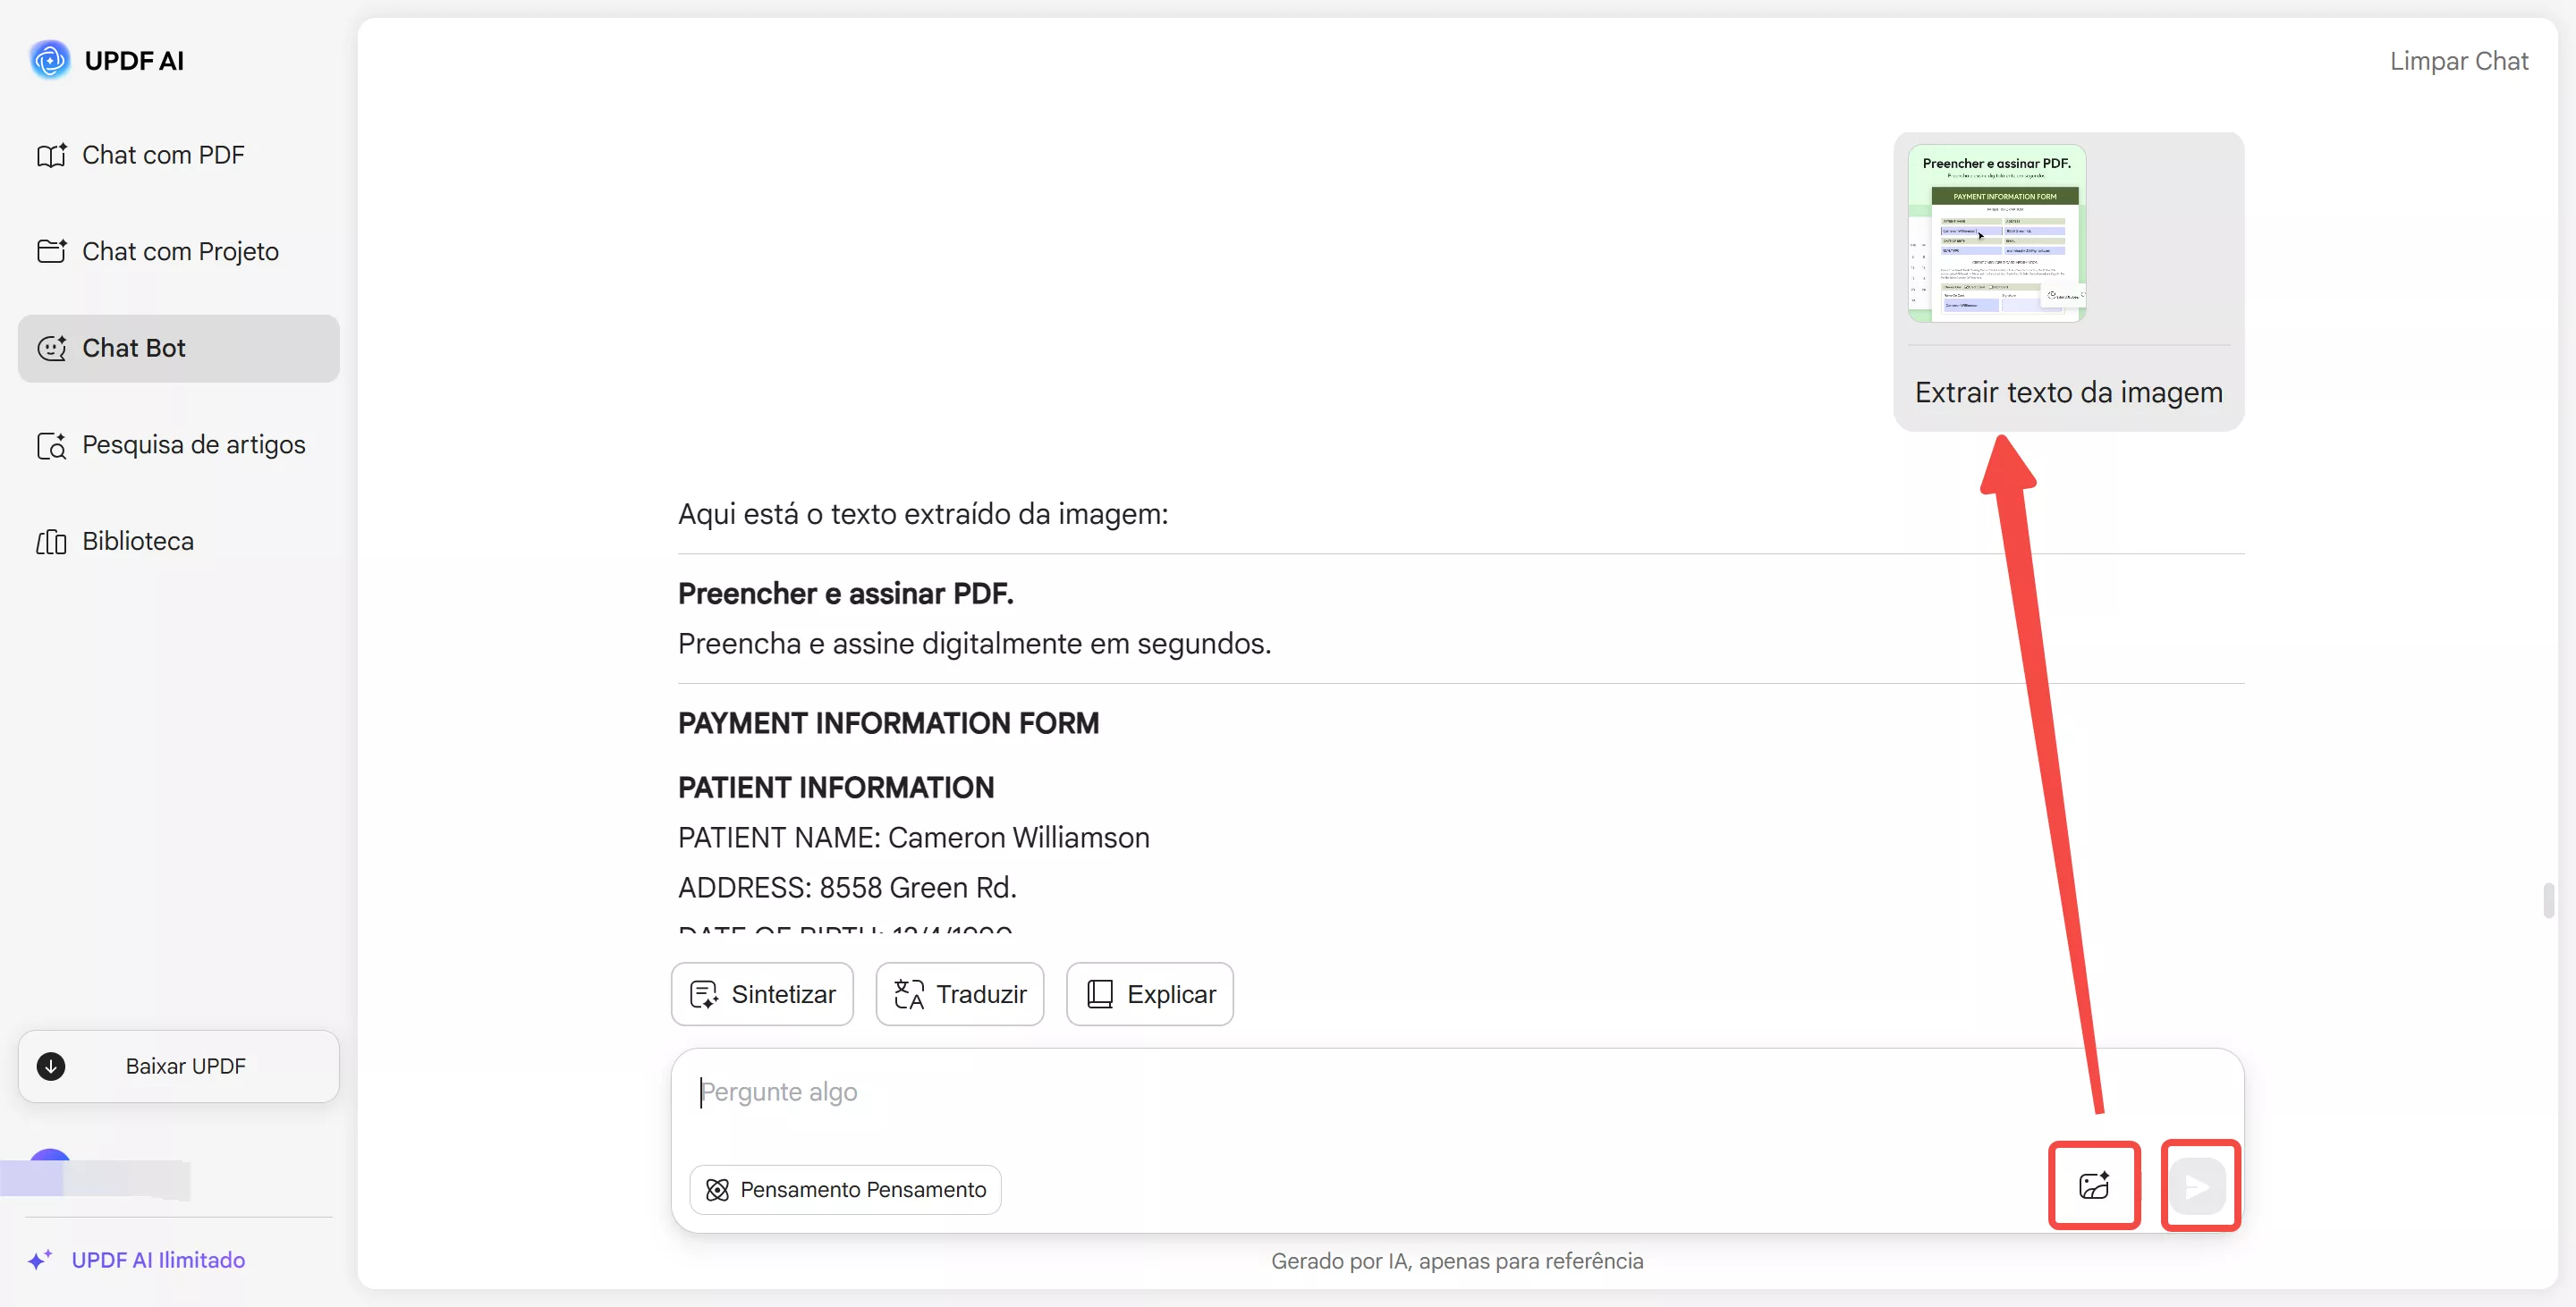Click the Explicar explain button
Viewport: 2576px width, 1307px height.
coord(1149,994)
